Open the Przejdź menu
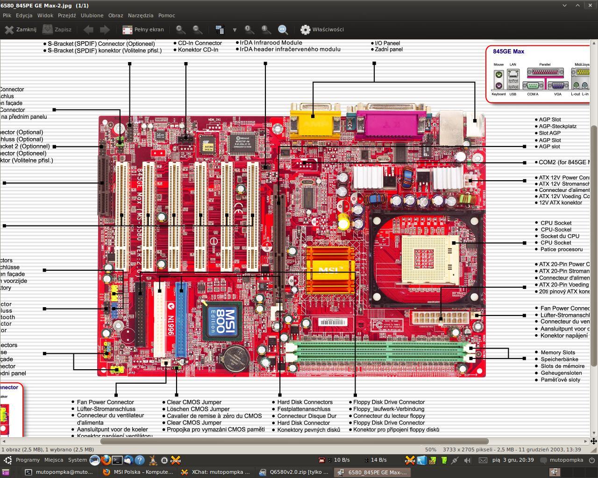 pyautogui.click(x=67, y=15)
